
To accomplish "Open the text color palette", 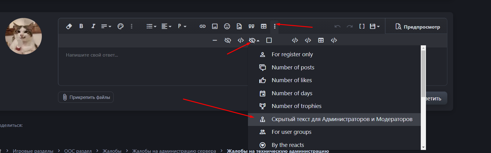I will point(121,26).
